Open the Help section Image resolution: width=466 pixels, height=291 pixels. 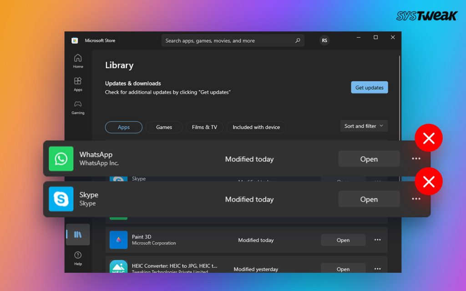(x=77, y=258)
